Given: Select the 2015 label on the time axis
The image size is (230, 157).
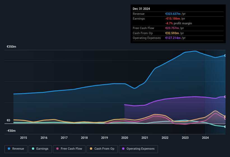Looking at the screenshot, I should click(24, 138).
